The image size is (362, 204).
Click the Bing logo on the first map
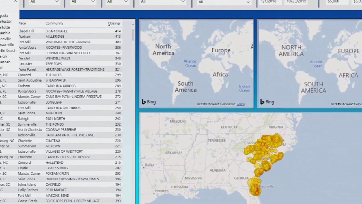point(149,102)
